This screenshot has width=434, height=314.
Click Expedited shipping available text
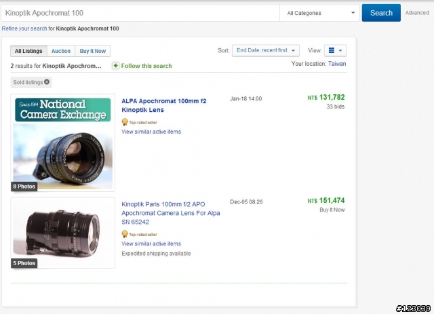[156, 254]
